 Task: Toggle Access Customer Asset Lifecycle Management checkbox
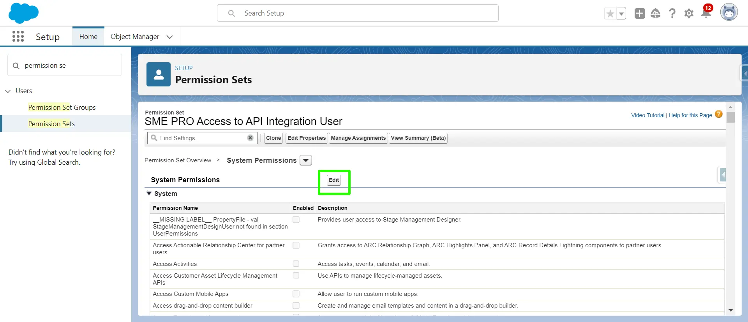(x=296, y=276)
